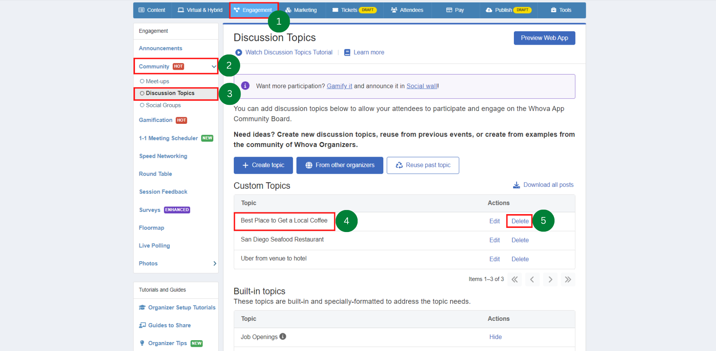The image size is (716, 351).
Task: Open the Learn more link
Action: 369,53
